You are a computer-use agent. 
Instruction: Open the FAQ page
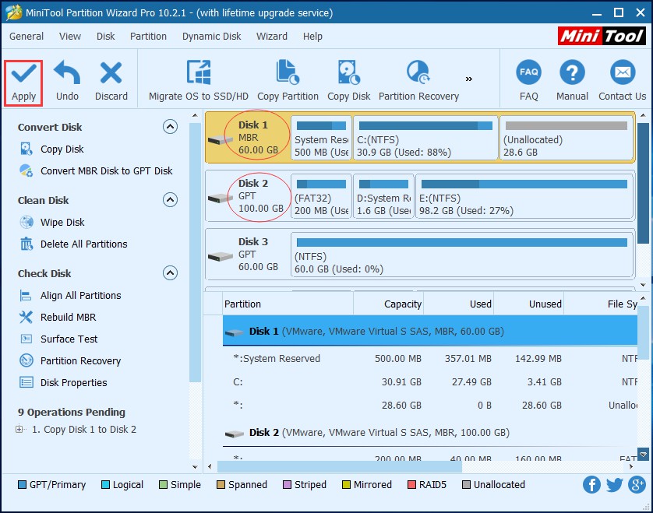[529, 82]
